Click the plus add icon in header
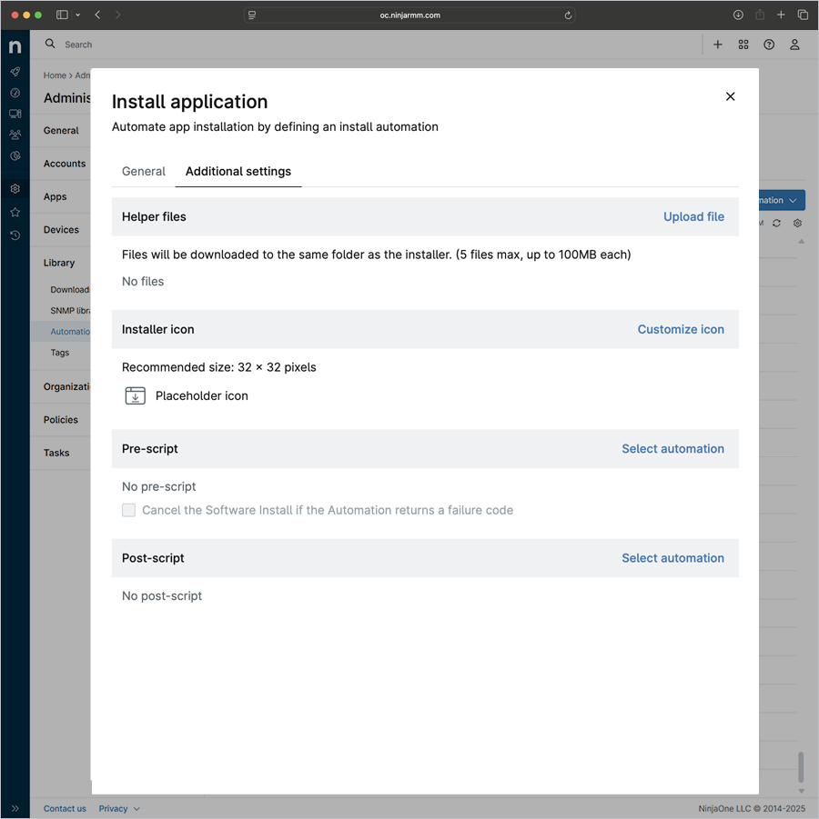 [718, 45]
